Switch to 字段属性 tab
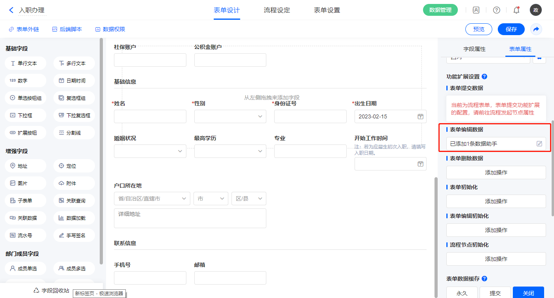The image size is (554, 298). point(474,49)
